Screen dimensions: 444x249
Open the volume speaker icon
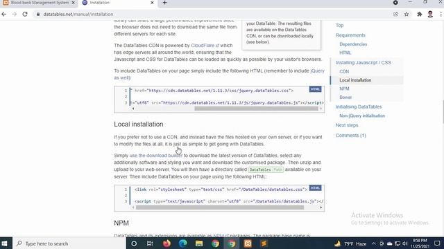pyautogui.click(x=405, y=243)
